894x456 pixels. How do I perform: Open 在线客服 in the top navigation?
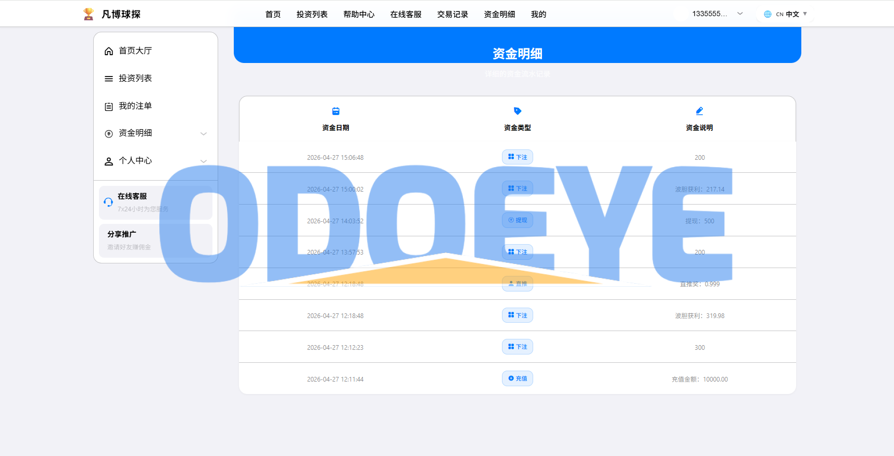click(x=406, y=14)
